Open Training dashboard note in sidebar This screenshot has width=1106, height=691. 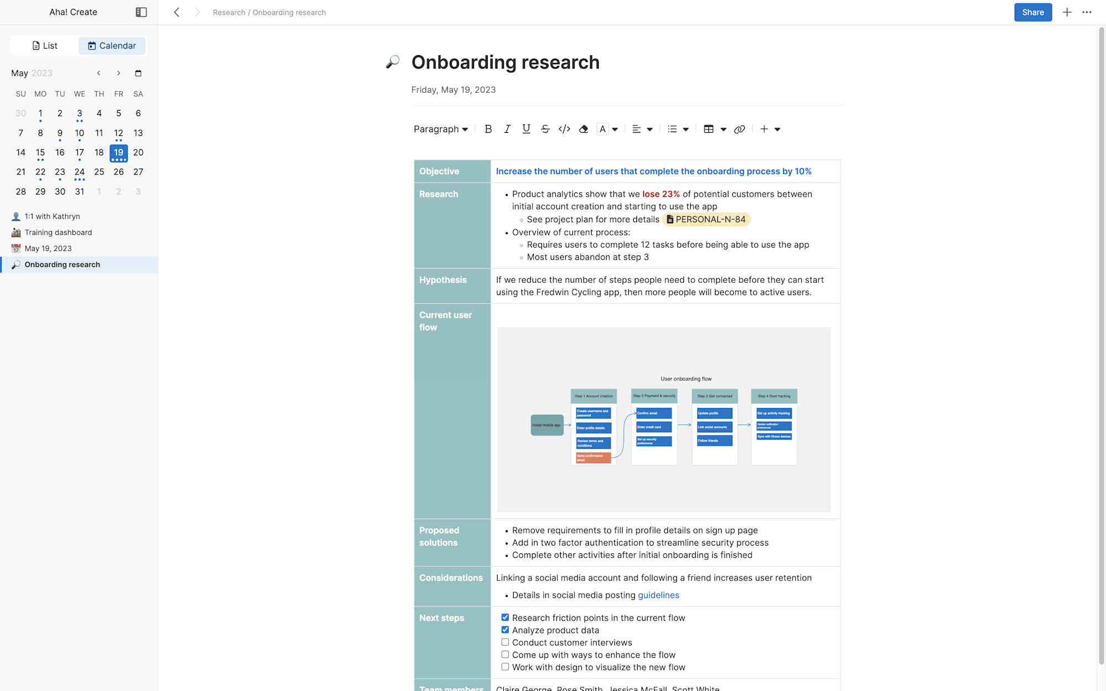click(58, 232)
